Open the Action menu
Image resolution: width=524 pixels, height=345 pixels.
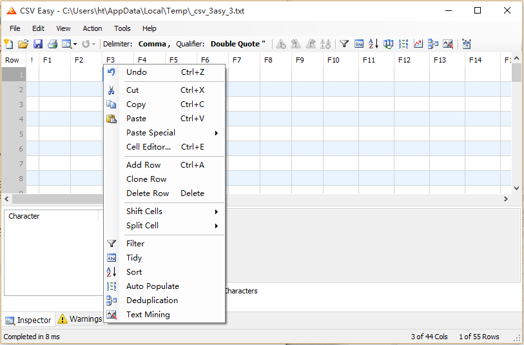click(92, 28)
